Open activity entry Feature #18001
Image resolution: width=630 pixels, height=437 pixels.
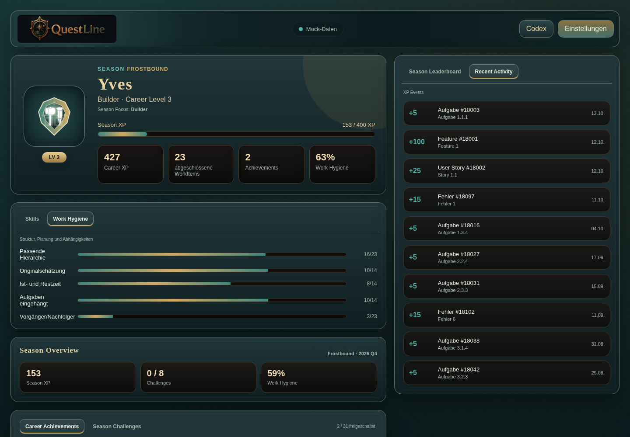507,142
